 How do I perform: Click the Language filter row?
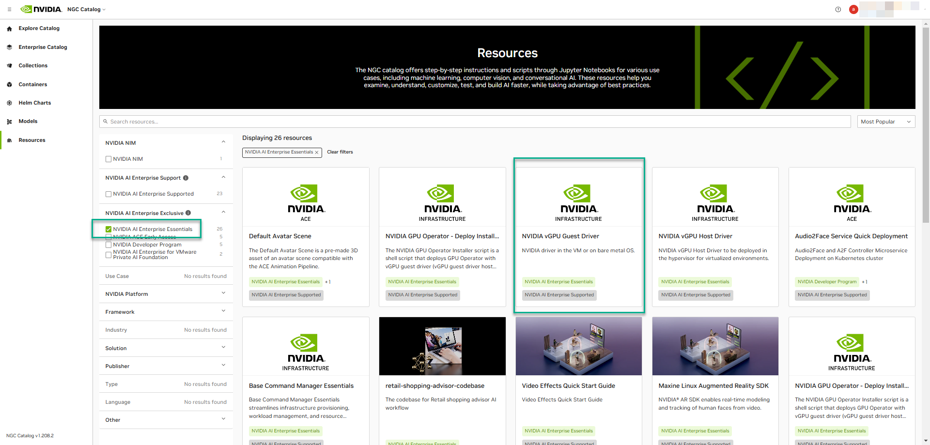click(166, 402)
